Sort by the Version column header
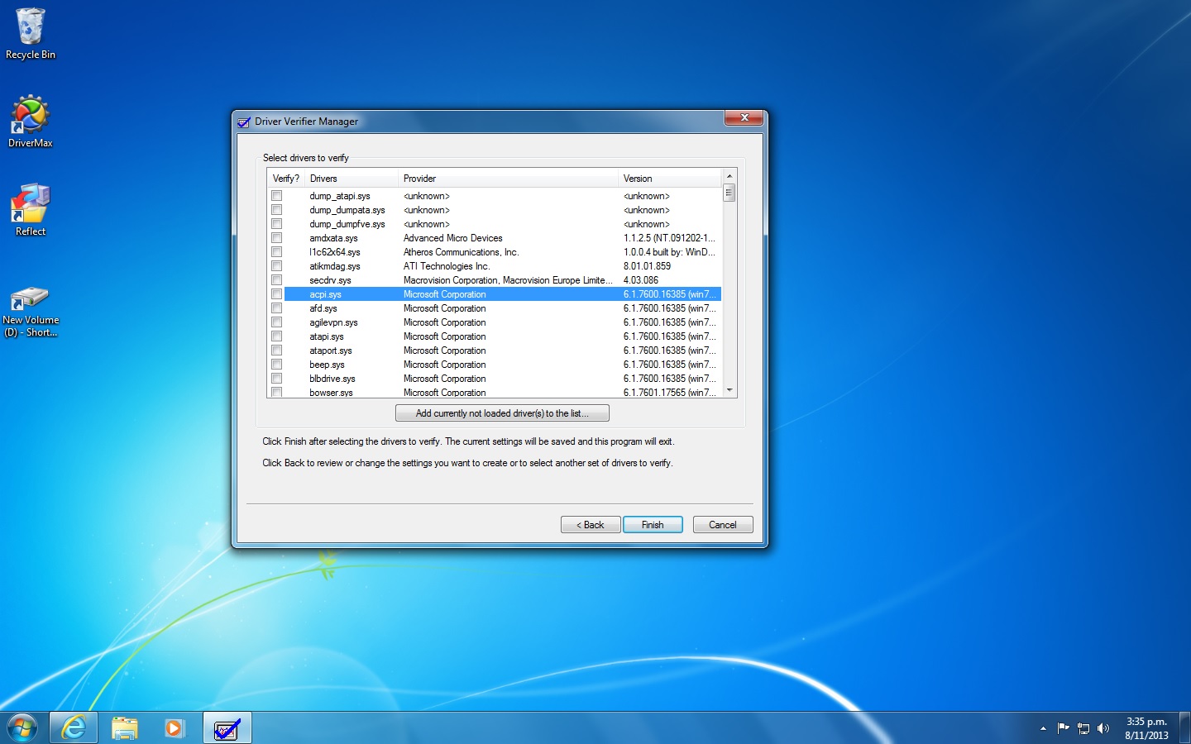Viewport: 1191px width, 744px height. coord(670,179)
